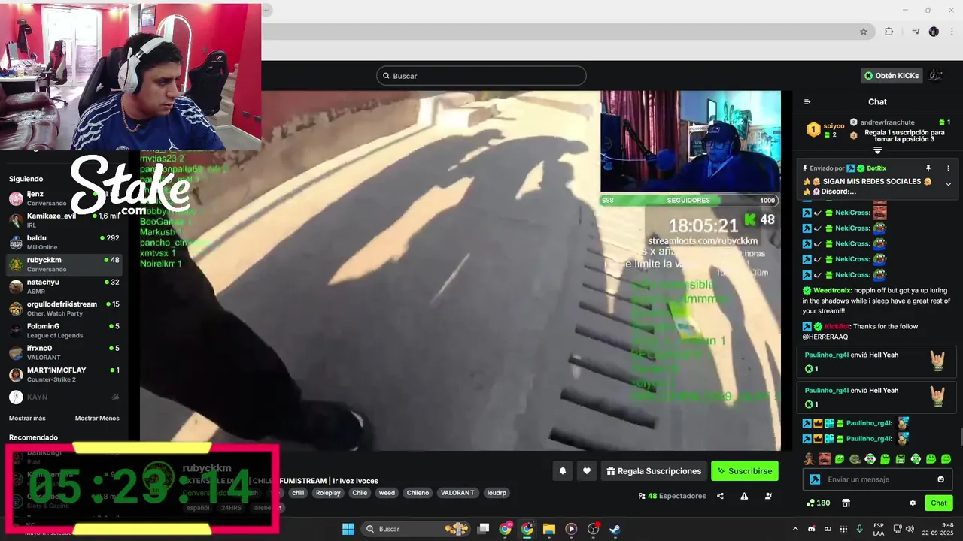Toggle the heart follow button
The width and height of the screenshot is (963, 541).
point(587,471)
